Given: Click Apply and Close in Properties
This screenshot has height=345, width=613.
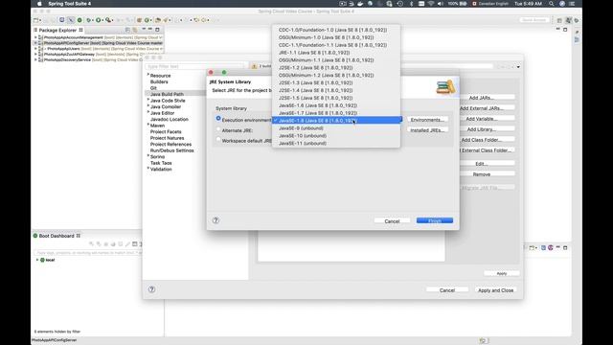Looking at the screenshot, I should (x=496, y=290).
